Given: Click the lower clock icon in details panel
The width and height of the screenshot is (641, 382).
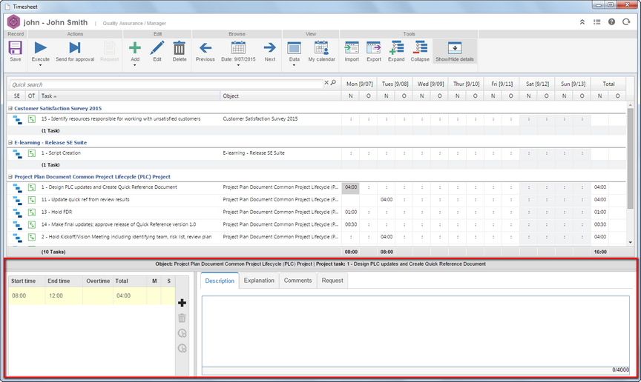Looking at the screenshot, I should click(182, 348).
